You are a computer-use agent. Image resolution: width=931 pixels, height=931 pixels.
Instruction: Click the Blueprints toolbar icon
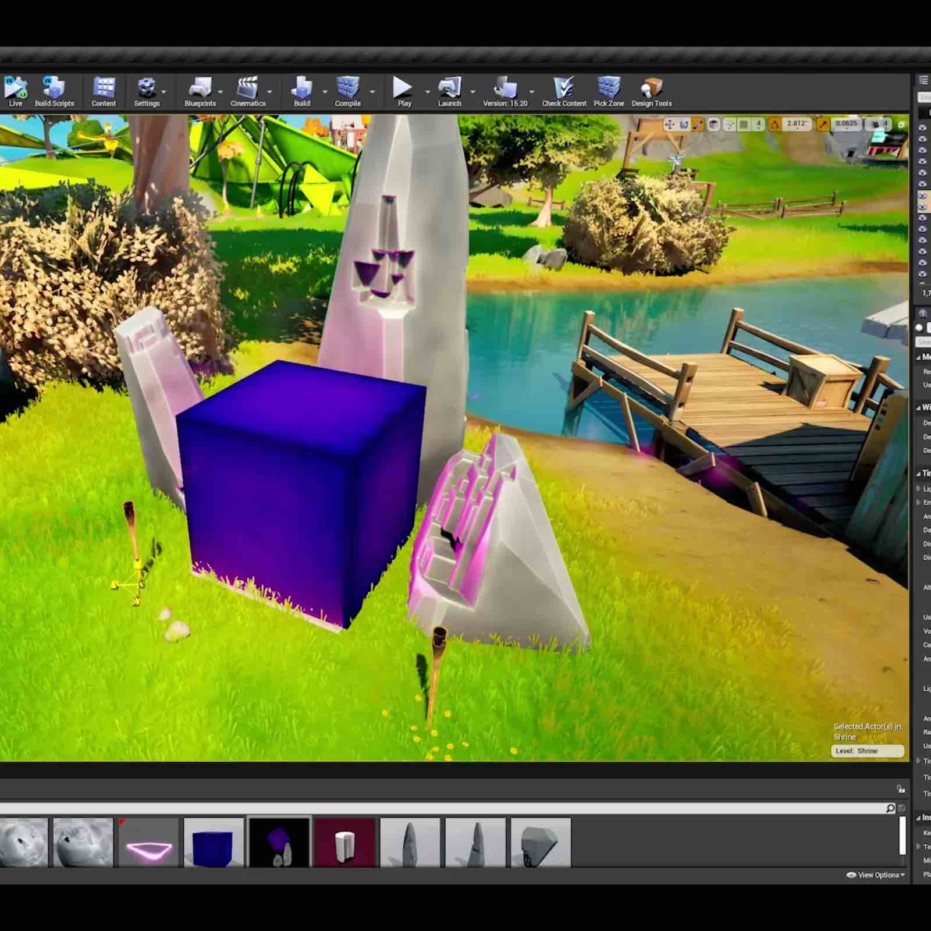point(200,92)
